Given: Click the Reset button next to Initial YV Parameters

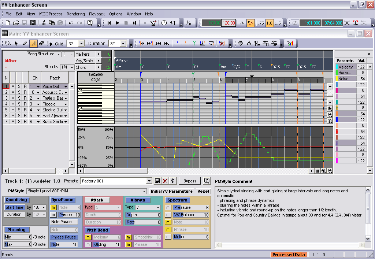Looking at the screenshot, I should pyautogui.click(x=204, y=191).
